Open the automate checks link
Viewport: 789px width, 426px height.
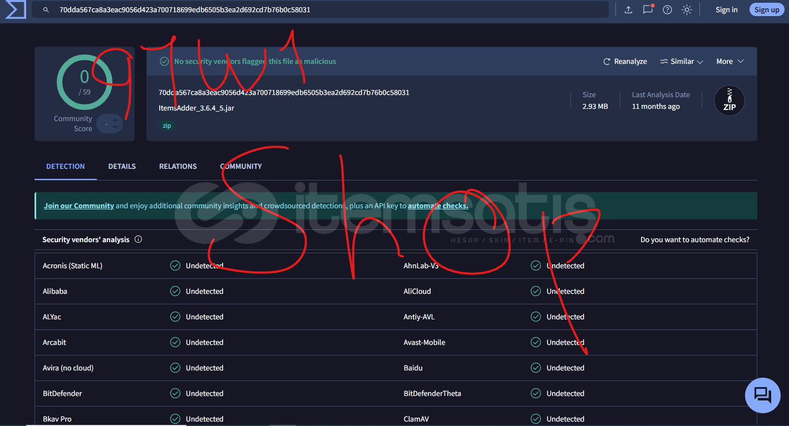point(438,206)
